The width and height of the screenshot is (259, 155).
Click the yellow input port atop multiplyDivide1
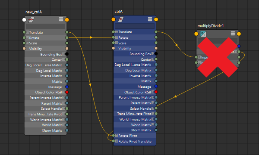point(196,34)
